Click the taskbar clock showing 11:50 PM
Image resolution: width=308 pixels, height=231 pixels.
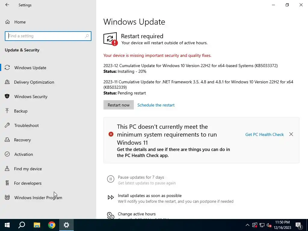pos(282,222)
